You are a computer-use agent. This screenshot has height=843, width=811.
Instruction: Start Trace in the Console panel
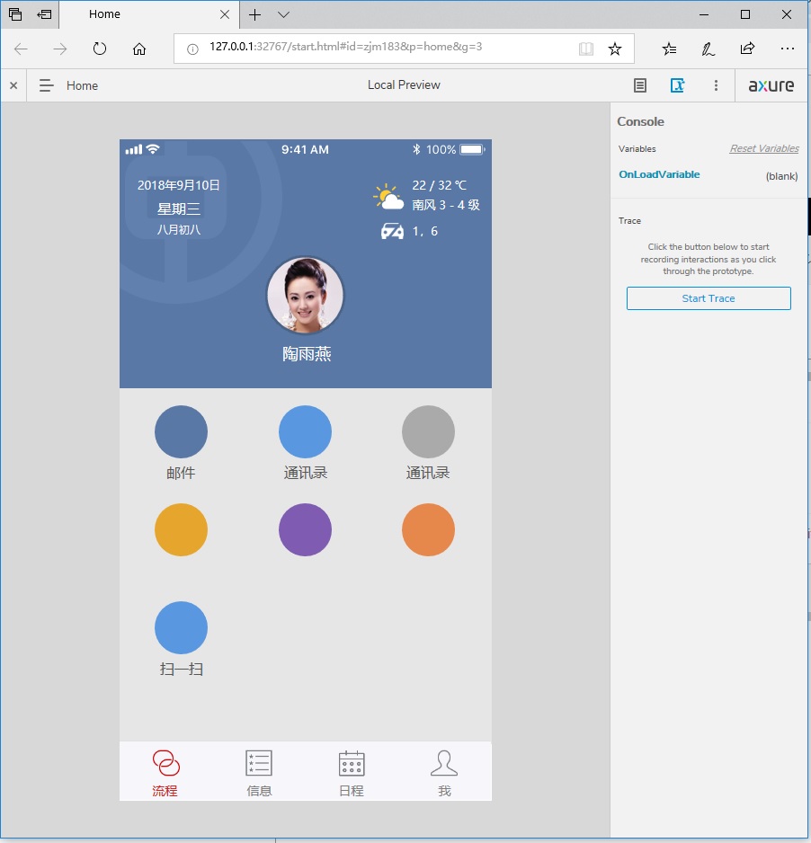click(709, 298)
